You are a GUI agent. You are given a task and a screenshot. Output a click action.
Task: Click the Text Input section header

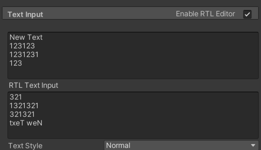(25, 14)
